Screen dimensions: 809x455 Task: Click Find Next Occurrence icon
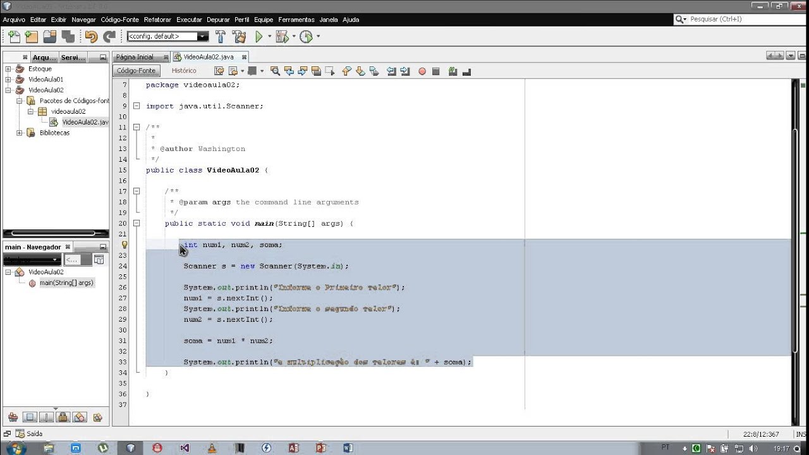pos(303,71)
